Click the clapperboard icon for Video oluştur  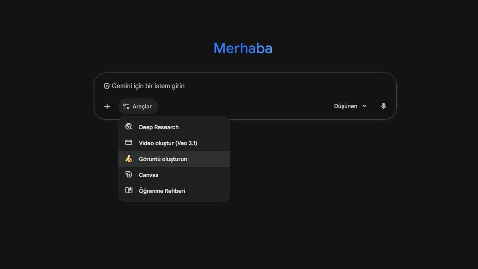click(129, 143)
